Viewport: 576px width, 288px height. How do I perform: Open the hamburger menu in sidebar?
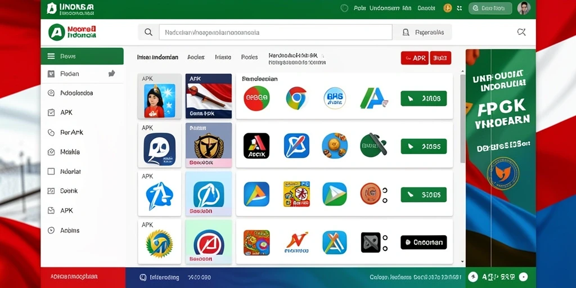[x=51, y=56]
